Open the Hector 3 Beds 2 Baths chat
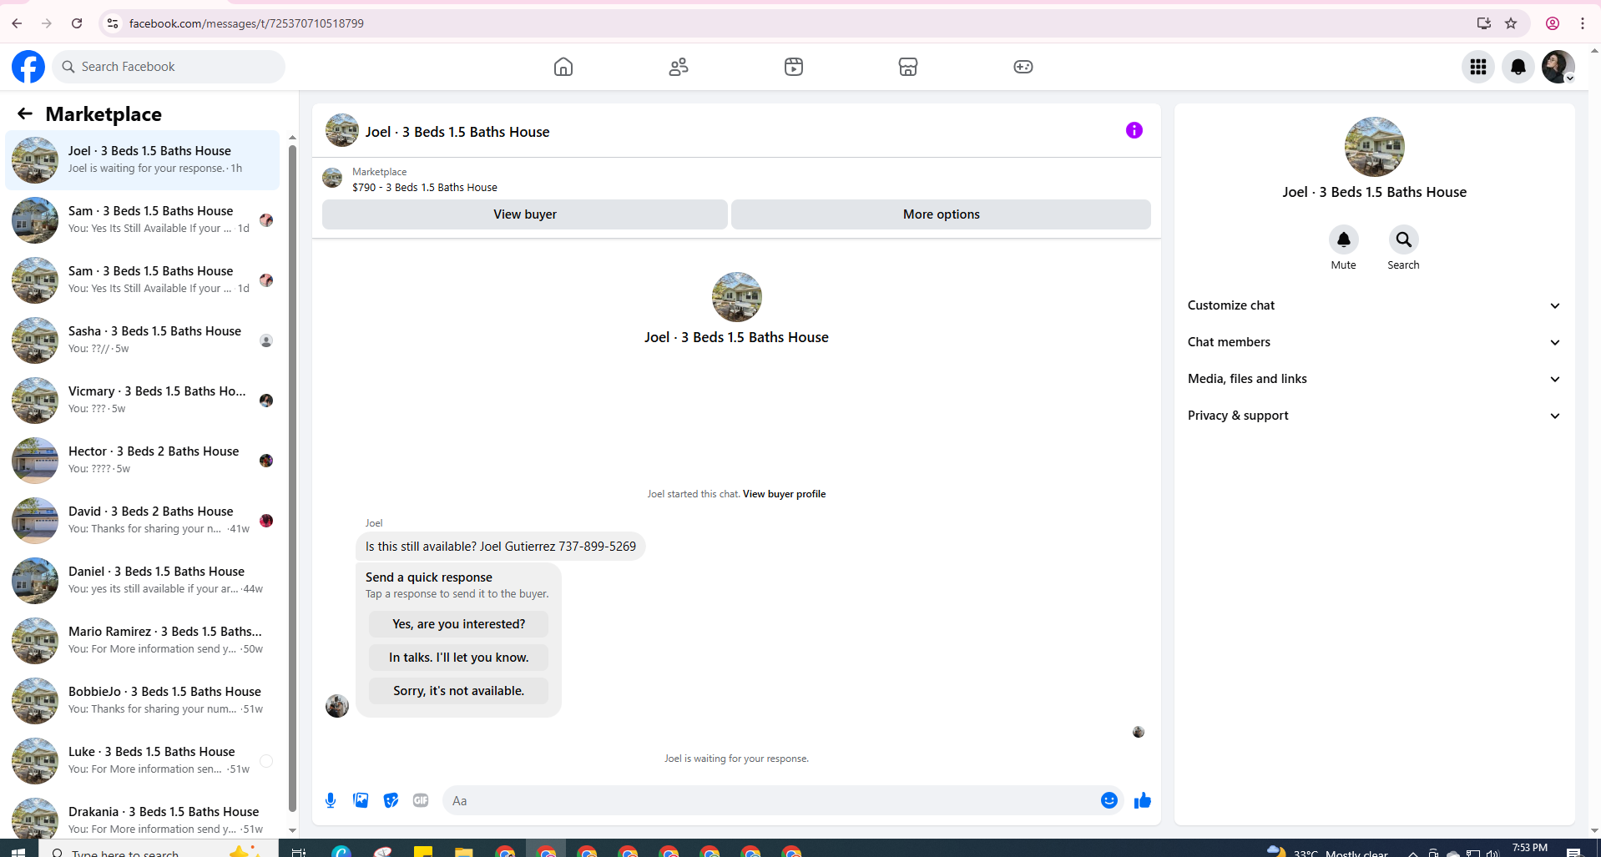The height and width of the screenshot is (857, 1601). (x=143, y=461)
